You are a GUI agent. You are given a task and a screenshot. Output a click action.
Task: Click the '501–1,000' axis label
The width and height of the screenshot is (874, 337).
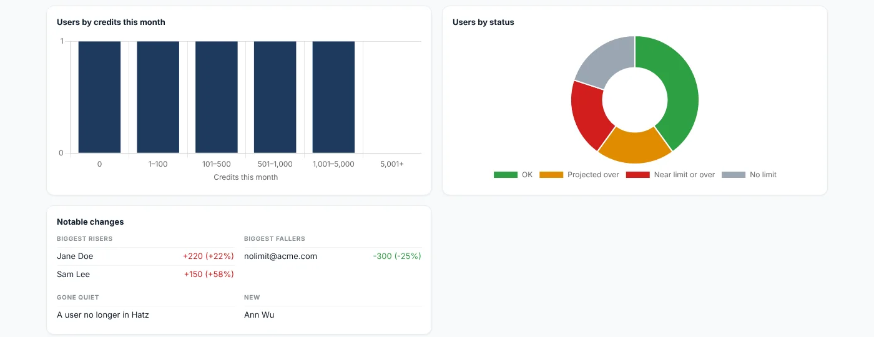[275, 164]
